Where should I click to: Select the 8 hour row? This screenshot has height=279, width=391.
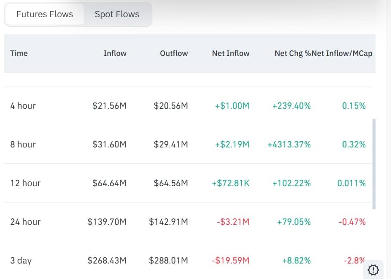coord(23,144)
